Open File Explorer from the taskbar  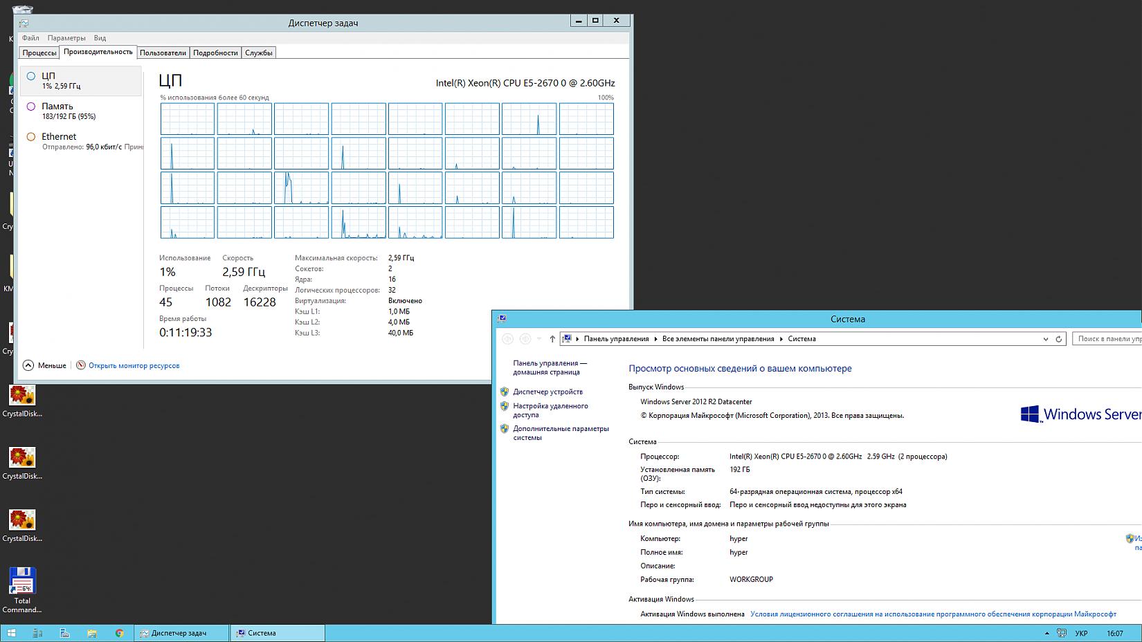tap(91, 633)
